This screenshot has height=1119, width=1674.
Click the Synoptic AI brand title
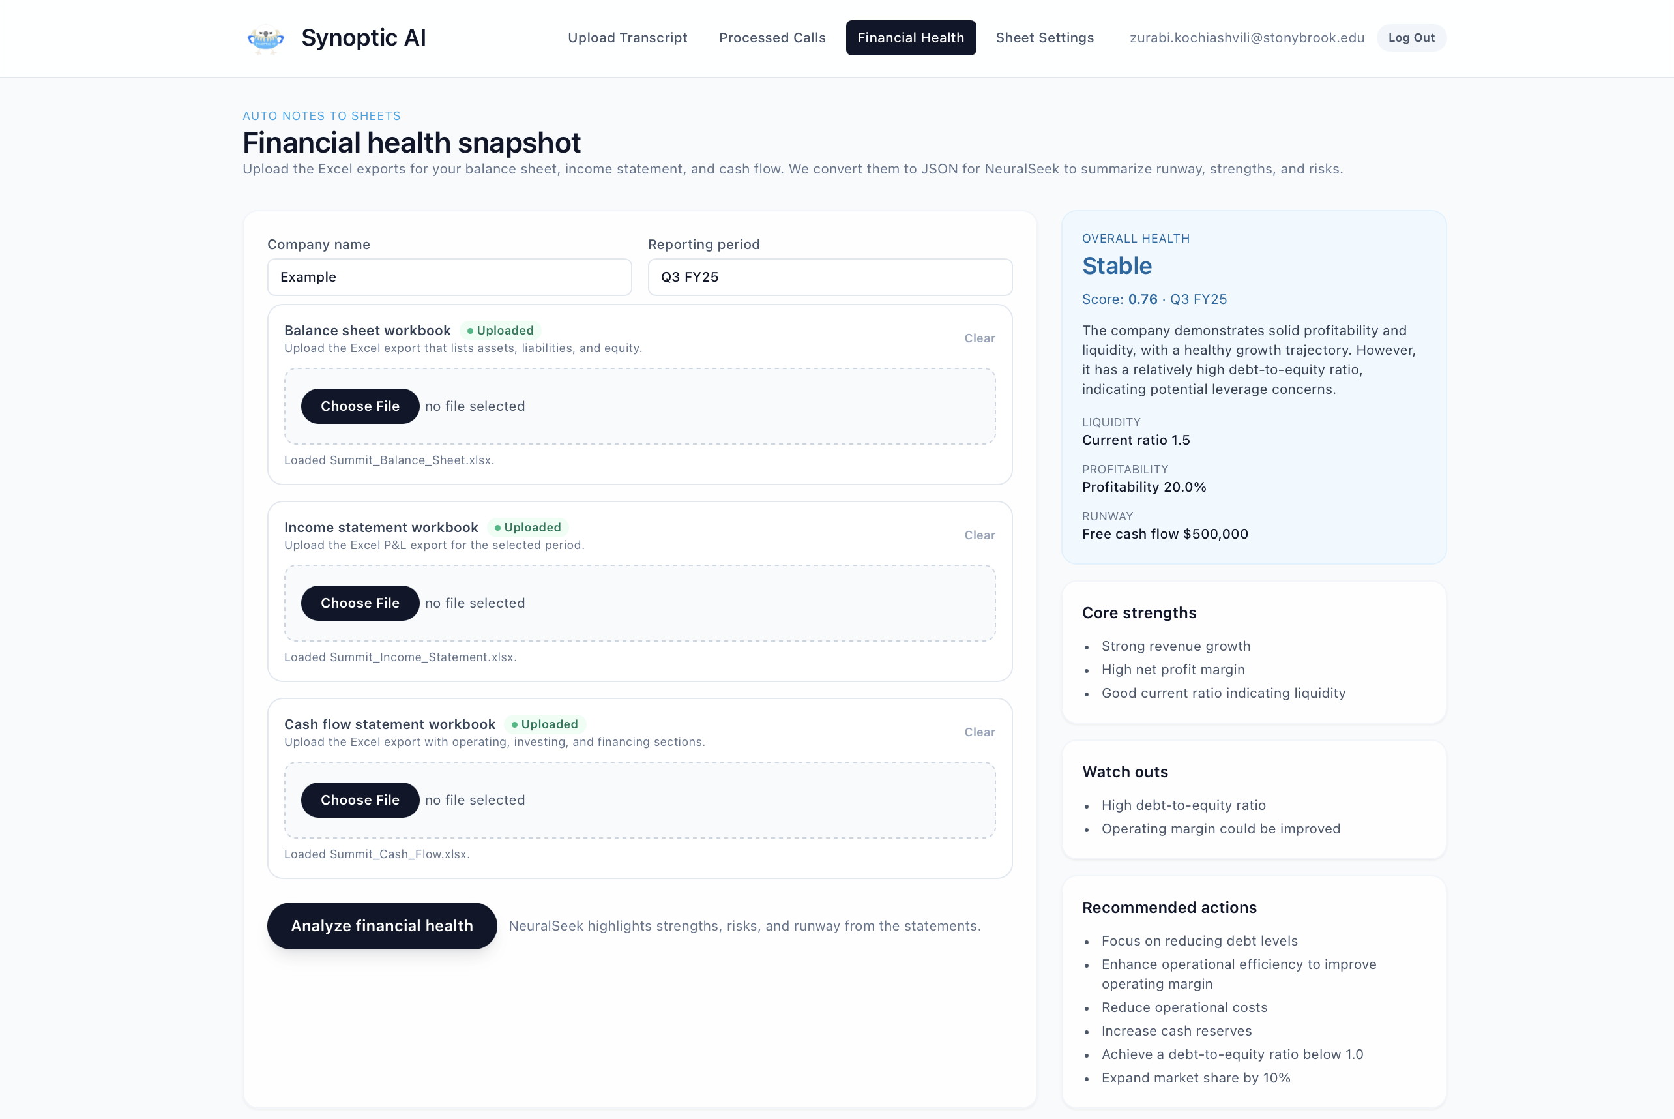click(x=363, y=38)
